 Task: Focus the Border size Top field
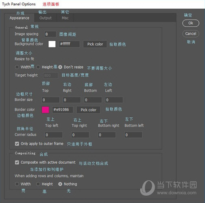(x=50, y=100)
